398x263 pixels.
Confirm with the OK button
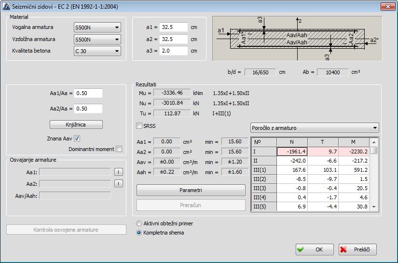315,249
